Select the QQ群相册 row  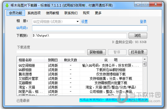pyautogui.click(x=80, y=70)
